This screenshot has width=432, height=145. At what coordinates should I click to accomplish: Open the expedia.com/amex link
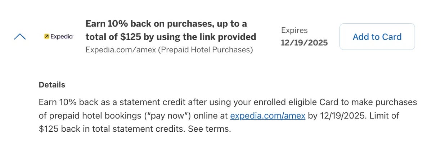[x=267, y=116]
